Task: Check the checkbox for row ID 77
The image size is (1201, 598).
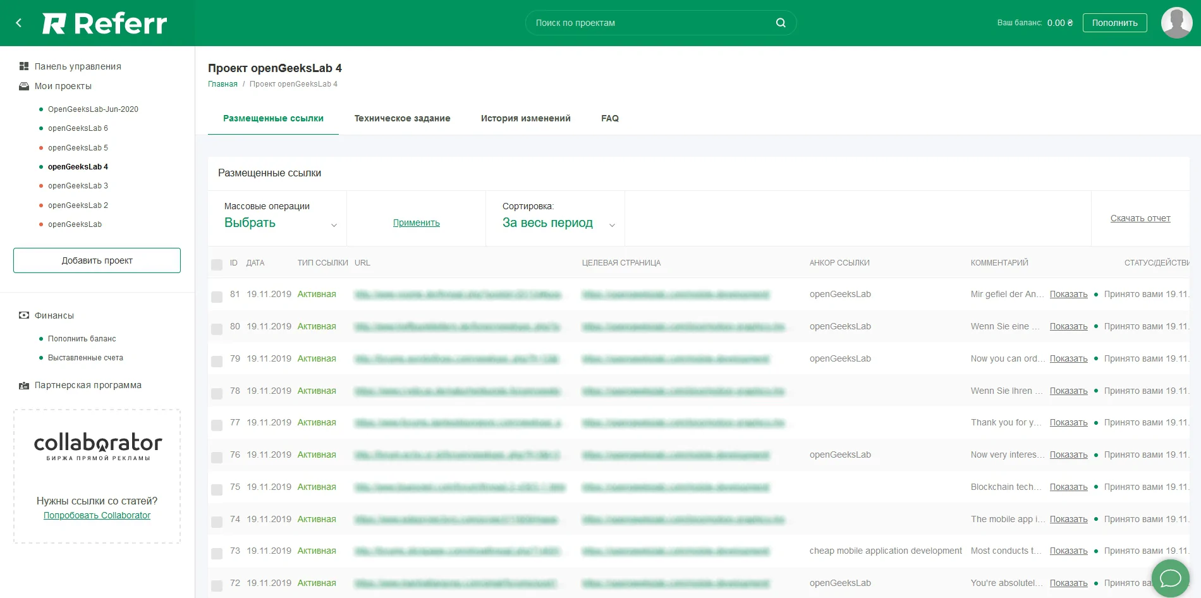Action: click(x=217, y=425)
